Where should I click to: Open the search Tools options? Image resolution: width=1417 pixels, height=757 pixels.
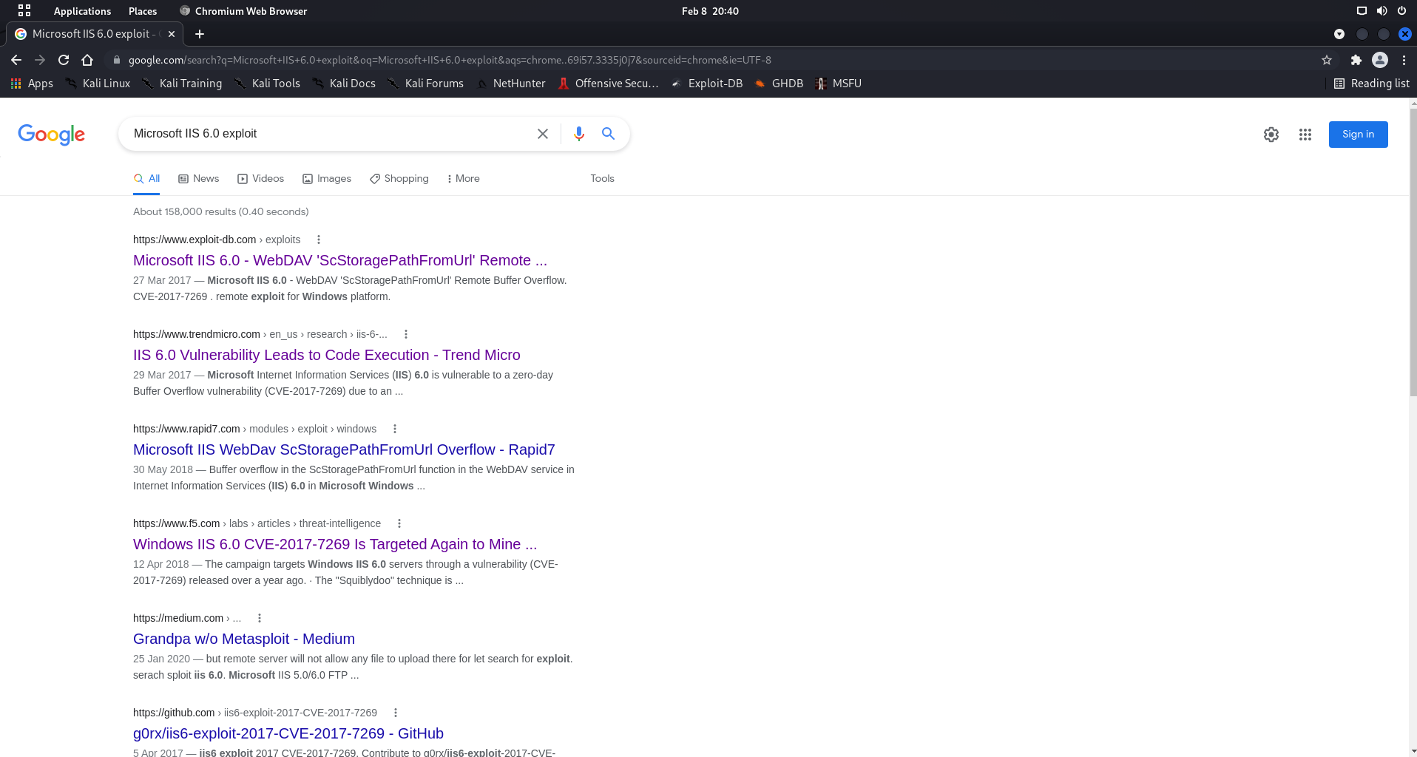coord(602,179)
